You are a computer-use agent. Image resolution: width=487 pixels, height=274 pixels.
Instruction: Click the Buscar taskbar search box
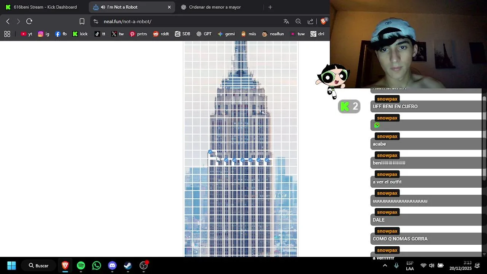click(38, 266)
